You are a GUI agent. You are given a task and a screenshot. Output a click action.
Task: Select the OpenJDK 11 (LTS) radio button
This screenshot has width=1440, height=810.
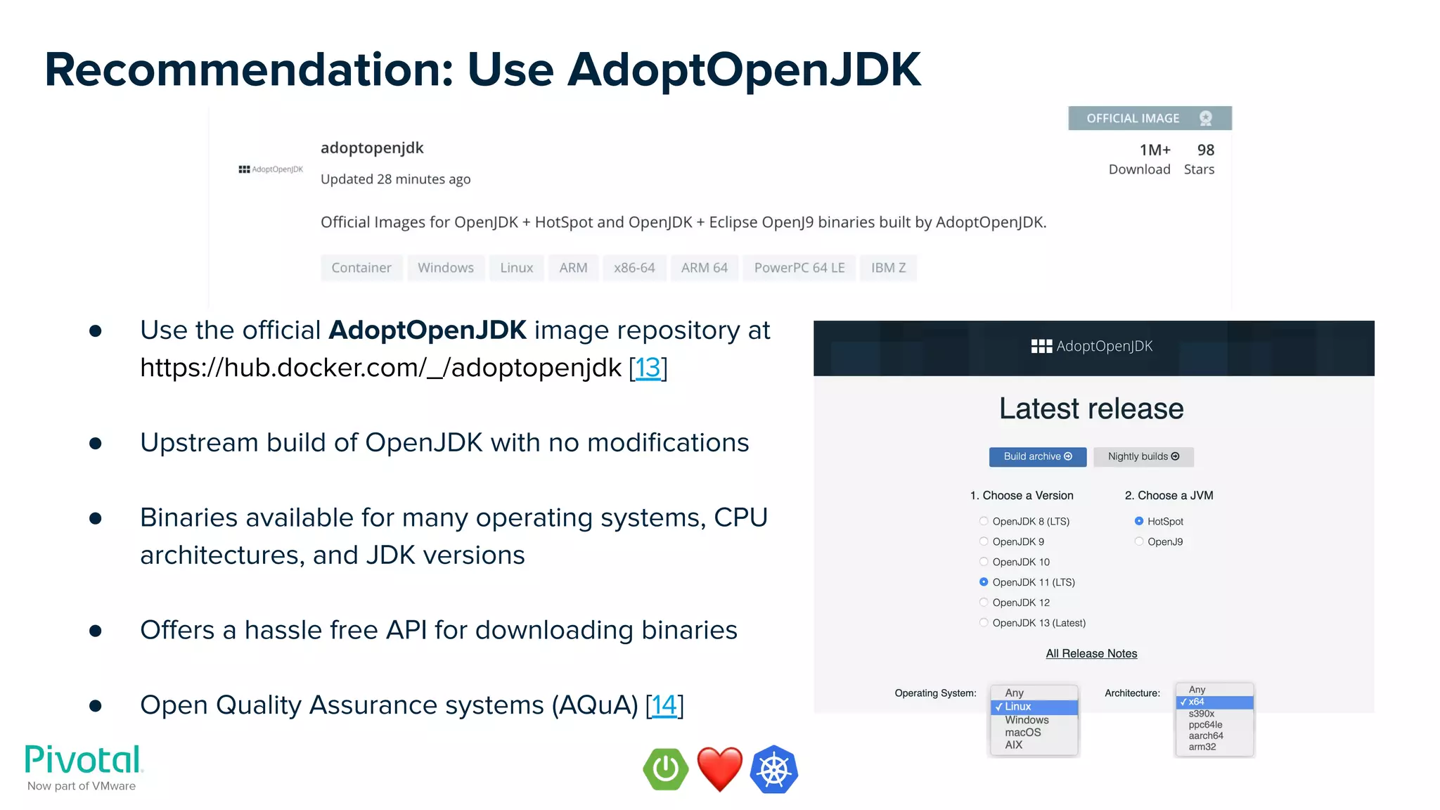click(984, 582)
